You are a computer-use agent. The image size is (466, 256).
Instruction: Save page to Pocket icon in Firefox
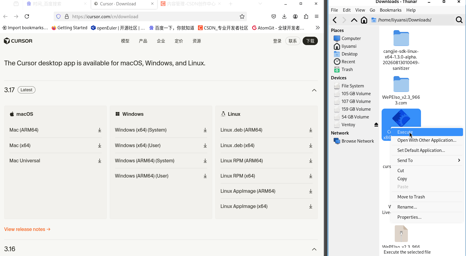click(x=274, y=16)
